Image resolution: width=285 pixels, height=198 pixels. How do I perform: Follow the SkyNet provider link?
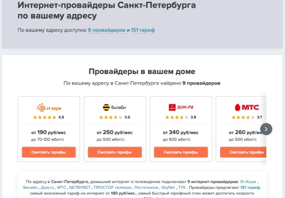tap(168, 187)
